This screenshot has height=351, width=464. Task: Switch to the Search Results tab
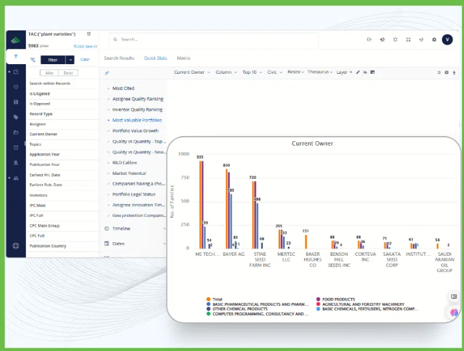pyautogui.click(x=119, y=58)
